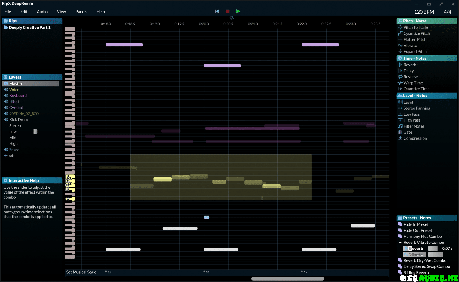The width and height of the screenshot is (459, 282).
Task: Mute the Voice layer speaker icon
Action: point(6,90)
